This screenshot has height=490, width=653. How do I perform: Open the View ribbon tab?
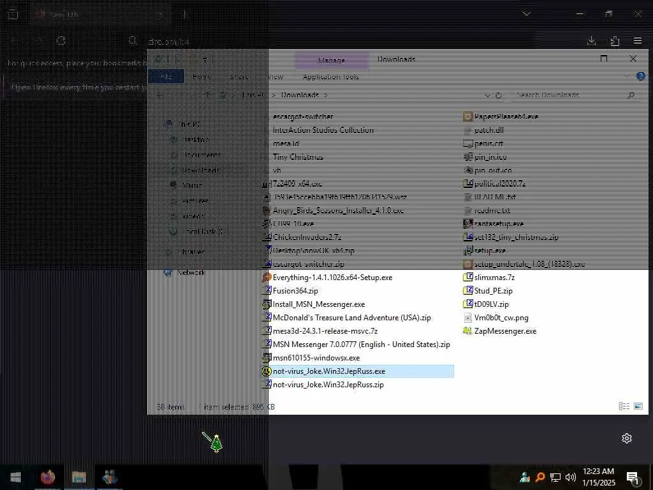point(275,77)
